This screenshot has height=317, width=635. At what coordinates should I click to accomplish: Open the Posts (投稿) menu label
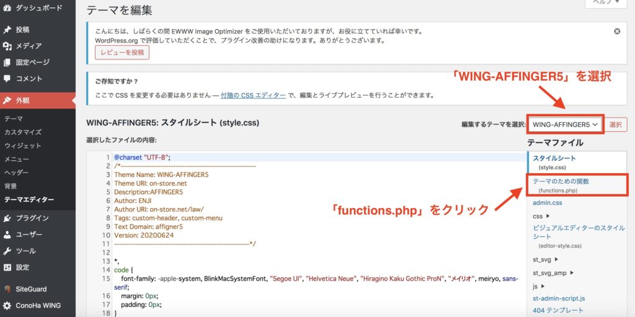tap(22, 30)
